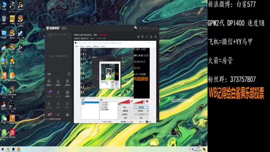
Task: Select the highlighted scene in OBS scene list
Action: tap(90, 102)
